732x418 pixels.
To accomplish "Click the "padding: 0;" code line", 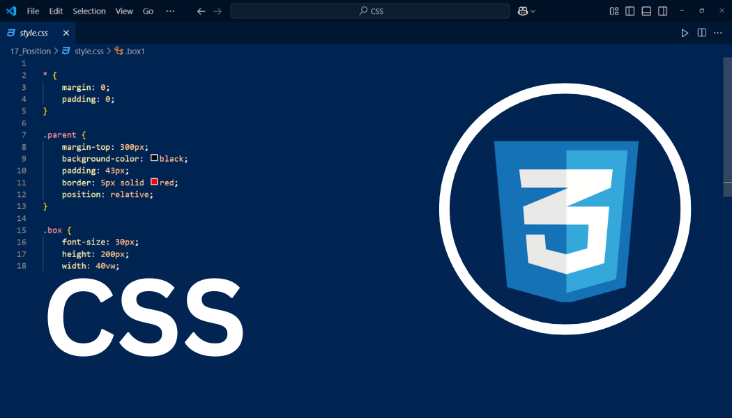I will (x=89, y=99).
